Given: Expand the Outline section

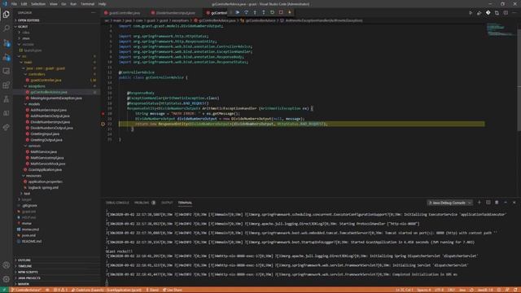Looking at the screenshot, I should click(x=56, y=260).
